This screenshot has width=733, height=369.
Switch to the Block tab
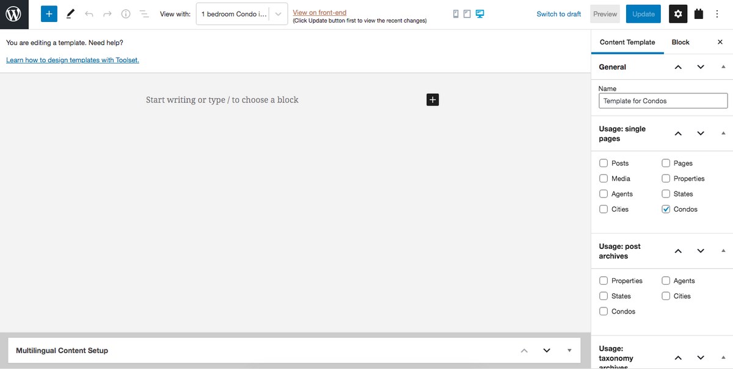coord(680,42)
